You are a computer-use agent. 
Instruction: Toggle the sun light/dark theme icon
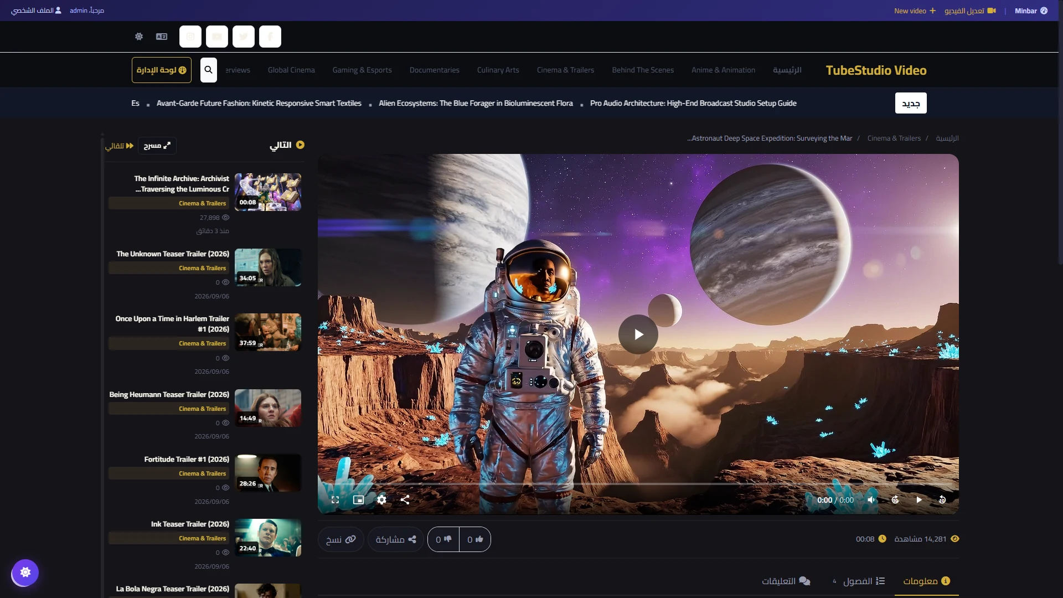point(139,37)
